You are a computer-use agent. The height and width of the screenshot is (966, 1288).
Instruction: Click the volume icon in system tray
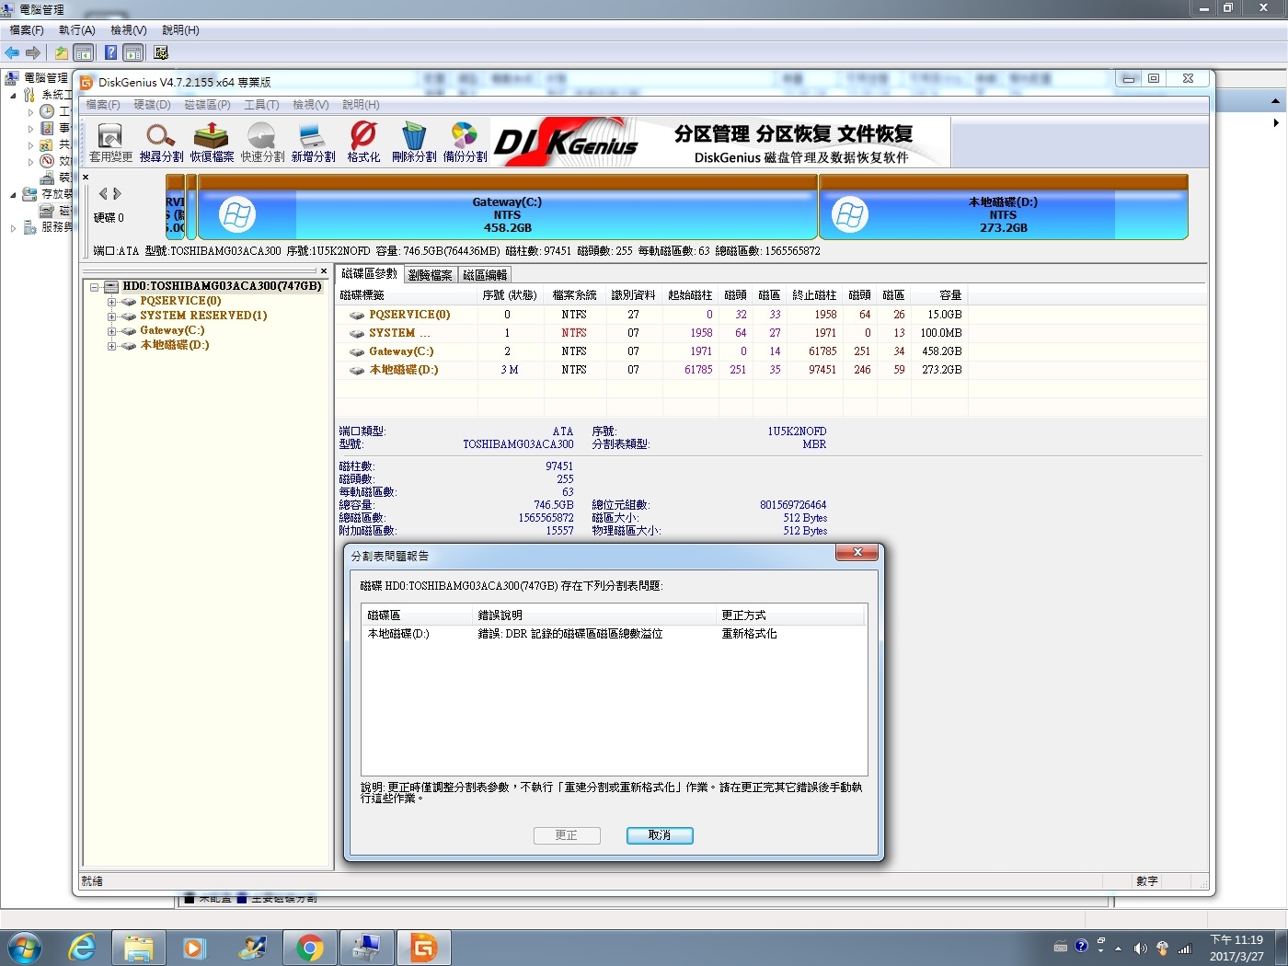tap(1140, 948)
